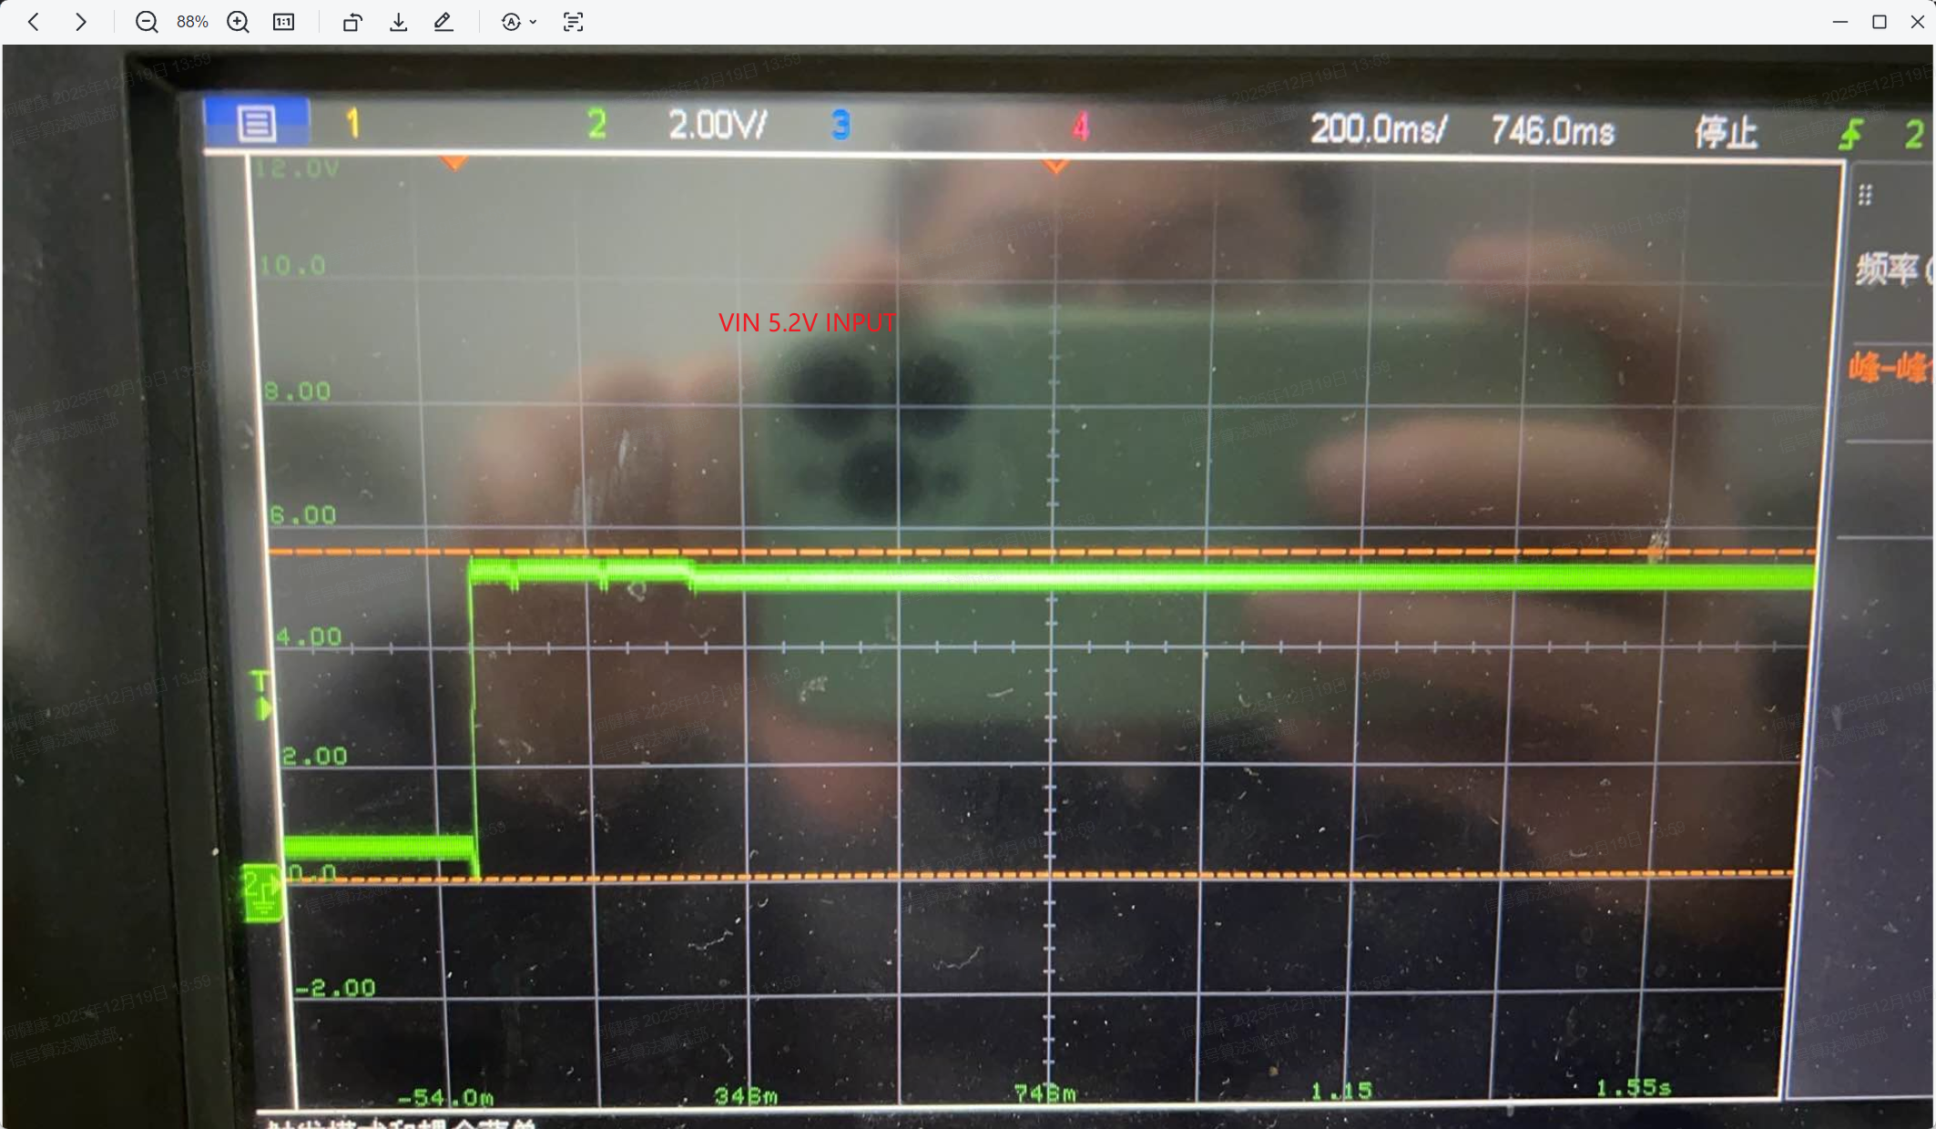Click the 1.55s time axis label
This screenshot has width=1936, height=1129.
point(1633,1088)
